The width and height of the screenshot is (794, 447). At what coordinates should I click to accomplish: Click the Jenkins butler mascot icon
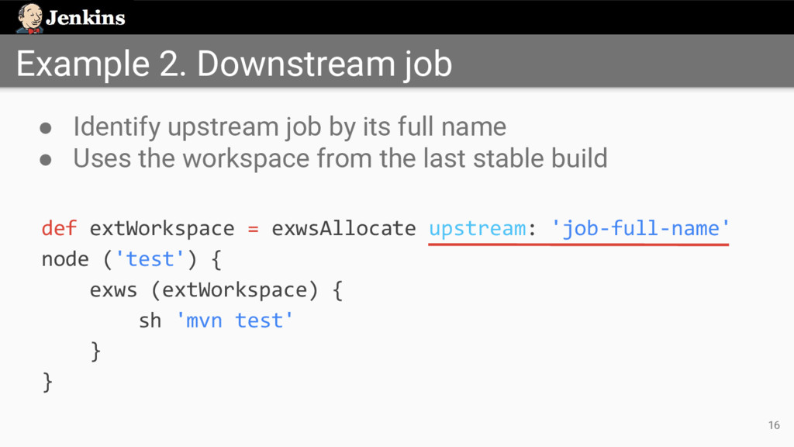(29, 18)
